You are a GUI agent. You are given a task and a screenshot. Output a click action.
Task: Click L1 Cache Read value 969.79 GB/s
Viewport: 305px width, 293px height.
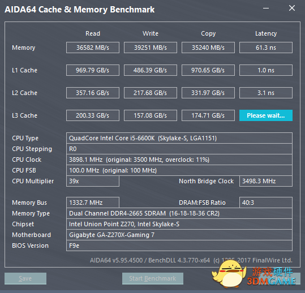tap(93, 70)
